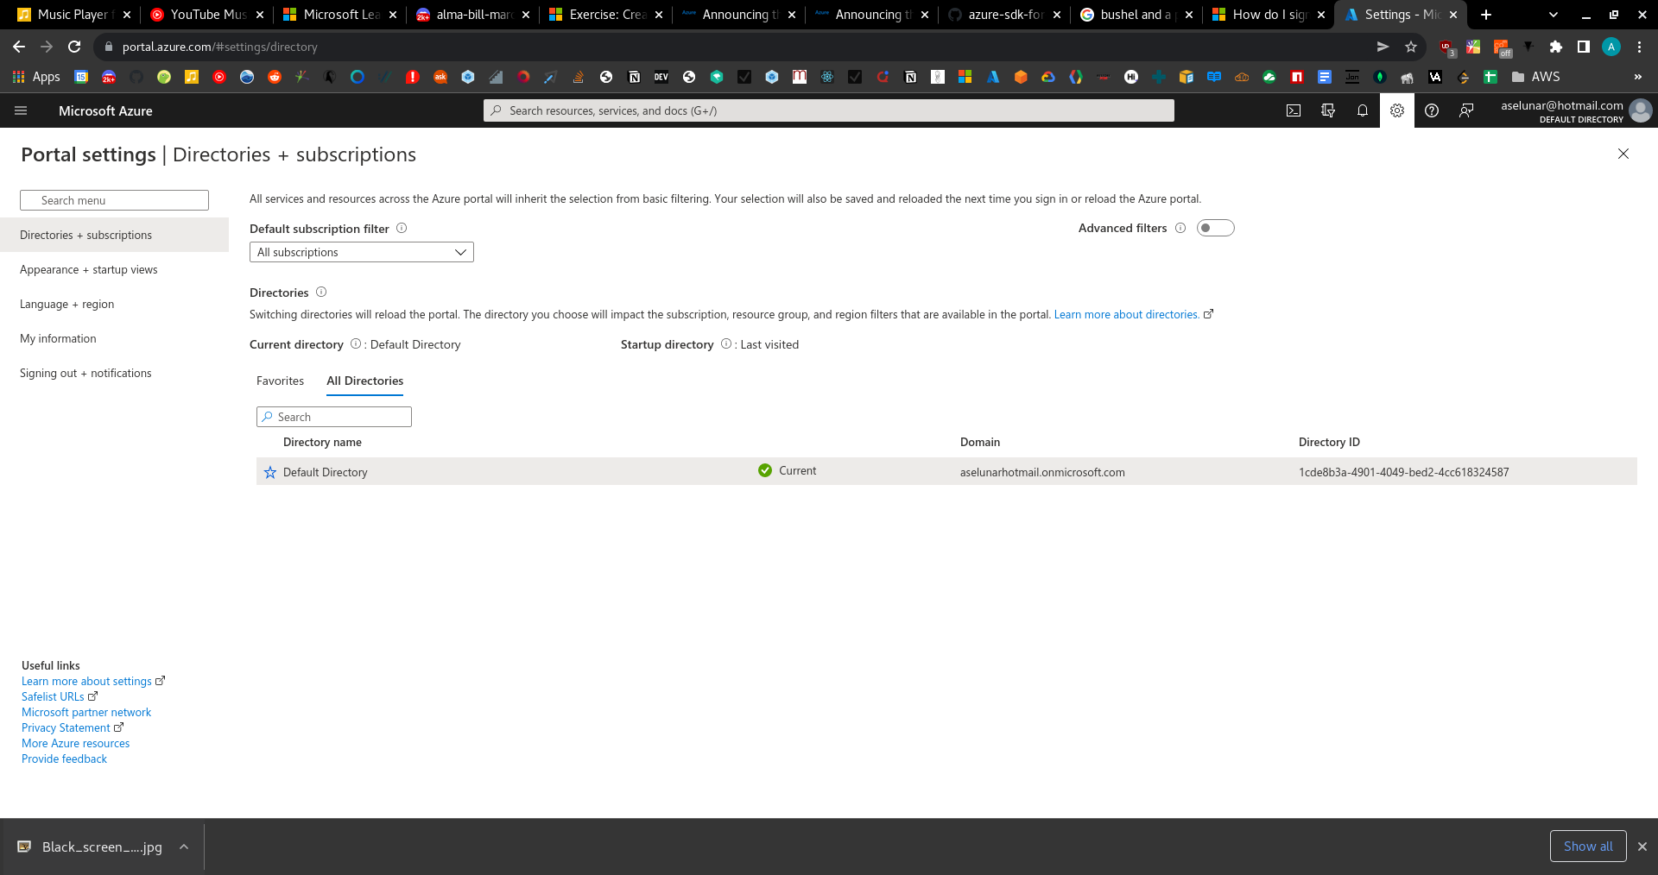
Task: Click the share page icon in address bar
Action: (1383, 47)
